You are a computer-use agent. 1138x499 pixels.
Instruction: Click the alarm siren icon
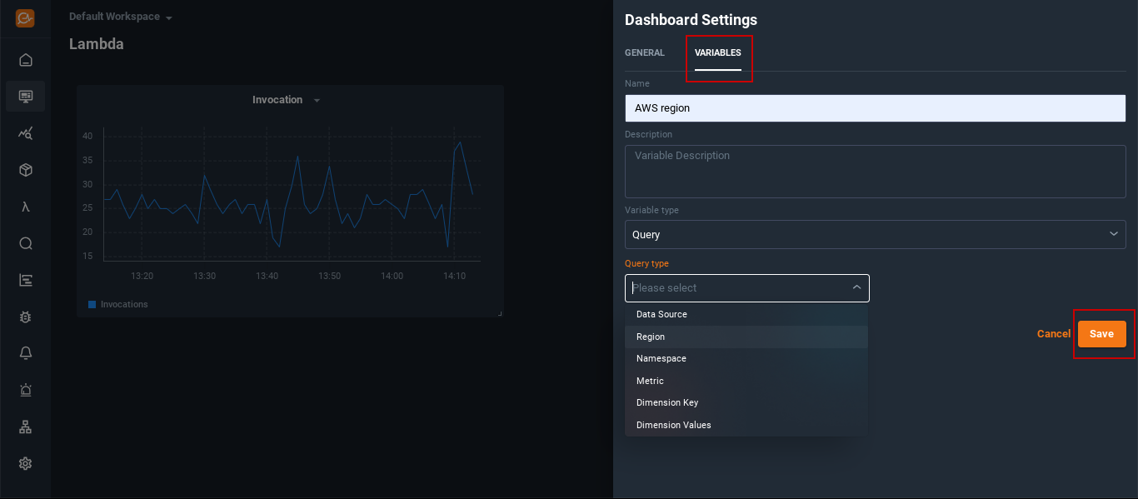(x=25, y=389)
